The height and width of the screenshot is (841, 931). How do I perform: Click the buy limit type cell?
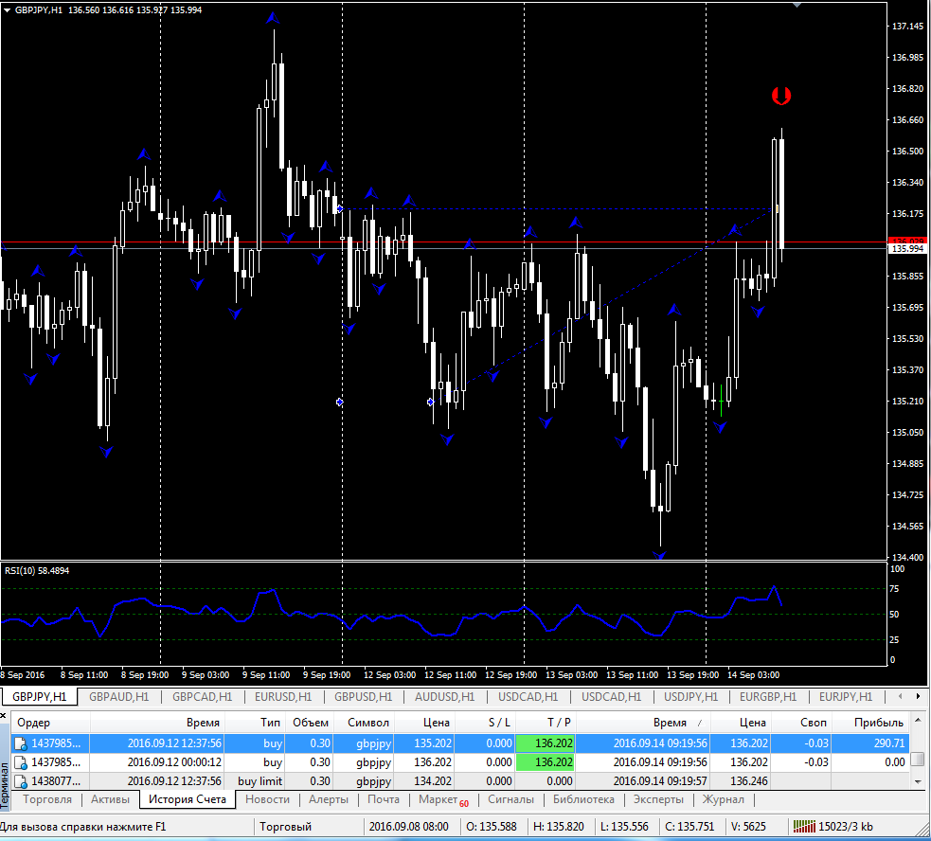click(x=260, y=781)
